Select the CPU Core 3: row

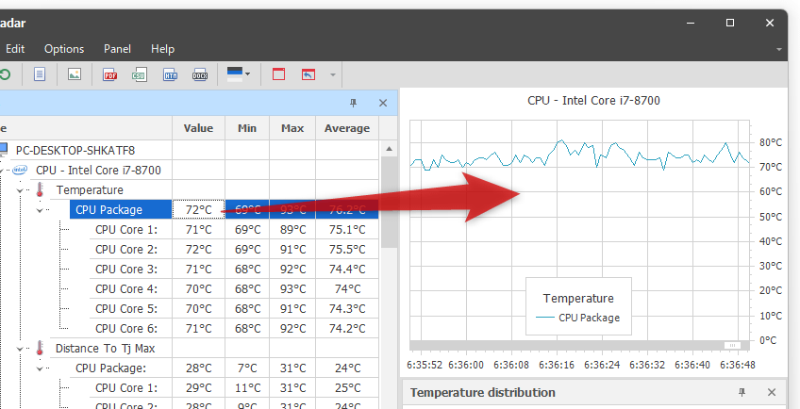coord(126,269)
